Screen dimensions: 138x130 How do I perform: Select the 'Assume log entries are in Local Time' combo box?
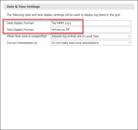[x=91, y=36]
